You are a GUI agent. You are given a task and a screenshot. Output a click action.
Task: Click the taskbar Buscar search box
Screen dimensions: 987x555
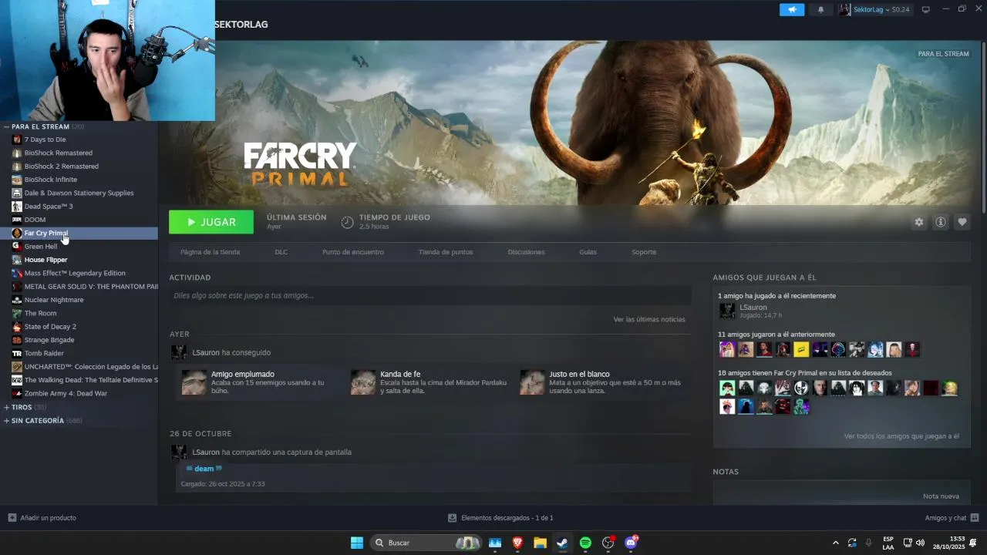(426, 543)
